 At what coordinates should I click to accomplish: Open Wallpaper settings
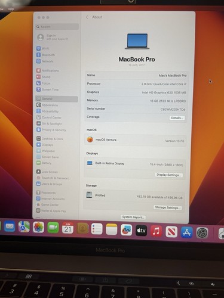tap(46, 151)
